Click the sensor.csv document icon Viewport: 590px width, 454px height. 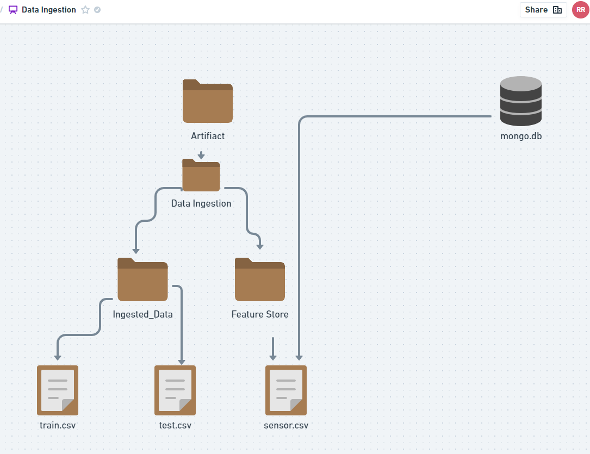coord(285,390)
